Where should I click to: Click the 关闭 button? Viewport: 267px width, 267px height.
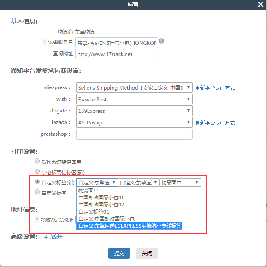tap(147, 253)
